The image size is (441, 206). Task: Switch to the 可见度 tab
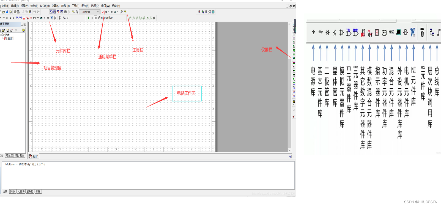9,156
